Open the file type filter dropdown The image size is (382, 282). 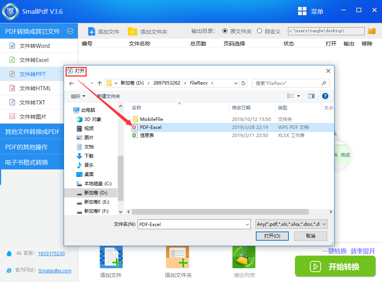pyautogui.click(x=291, y=224)
